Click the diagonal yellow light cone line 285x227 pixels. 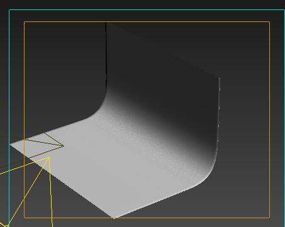click(28, 192)
